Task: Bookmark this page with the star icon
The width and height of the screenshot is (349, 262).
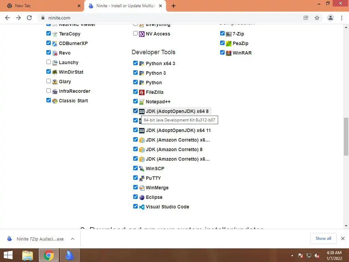Action: pyautogui.click(x=317, y=18)
